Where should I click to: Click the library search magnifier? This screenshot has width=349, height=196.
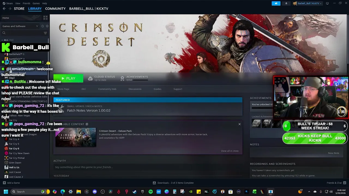pos(4,33)
